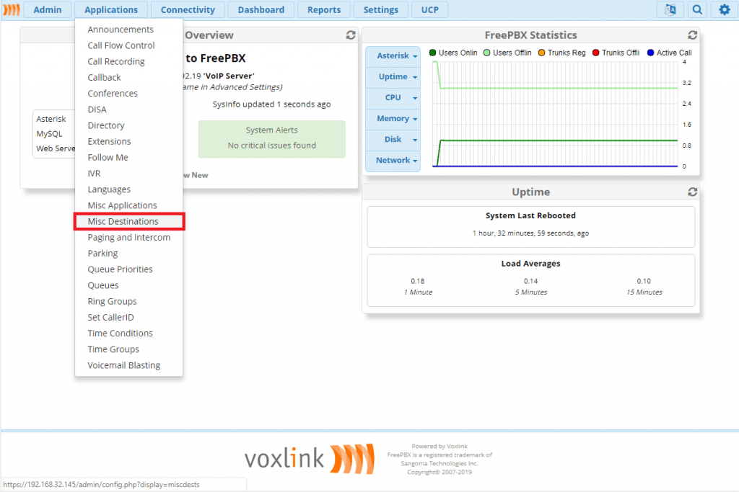This screenshot has height=492, width=739.
Task: Select Announcements from Applications menu
Action: coord(128,29)
